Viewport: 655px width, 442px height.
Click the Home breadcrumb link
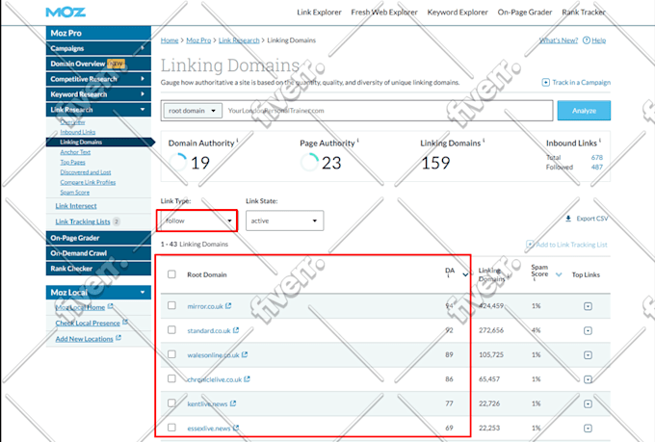click(x=170, y=40)
